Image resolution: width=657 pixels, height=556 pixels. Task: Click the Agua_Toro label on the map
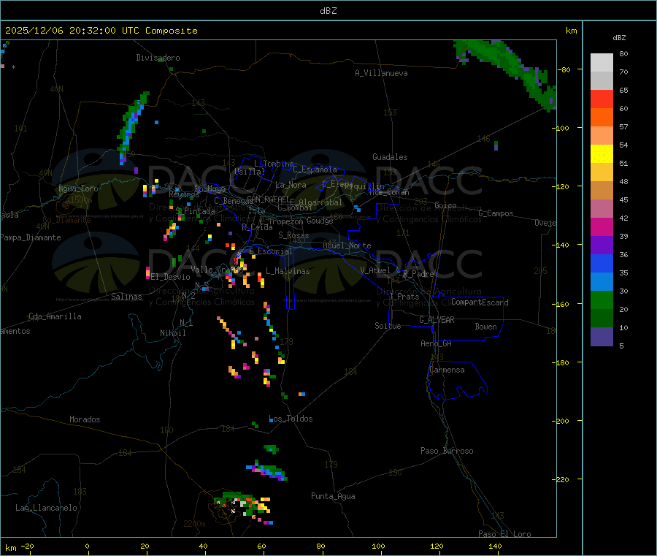click(78, 188)
